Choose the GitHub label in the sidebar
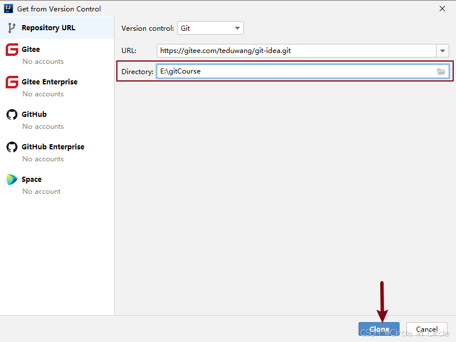This screenshot has height=342, width=456. (x=34, y=115)
